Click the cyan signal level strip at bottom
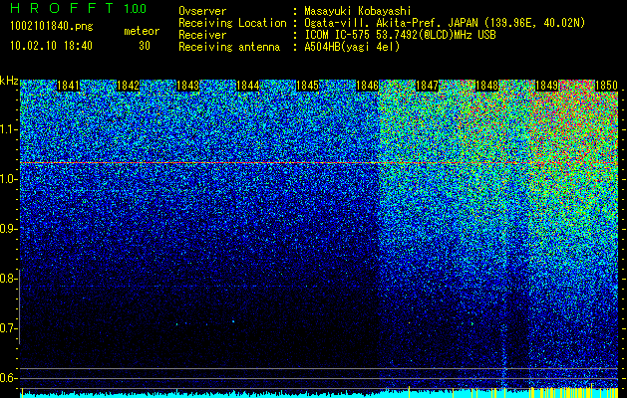 pos(319,394)
